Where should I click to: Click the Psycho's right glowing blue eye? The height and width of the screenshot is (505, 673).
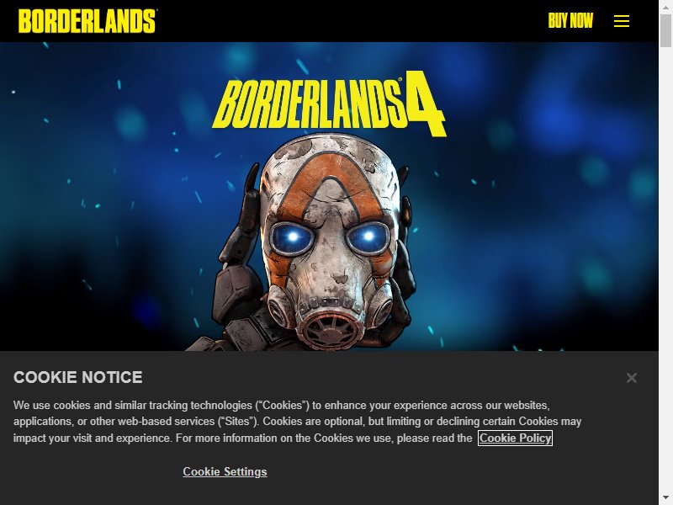pyautogui.click(x=368, y=237)
